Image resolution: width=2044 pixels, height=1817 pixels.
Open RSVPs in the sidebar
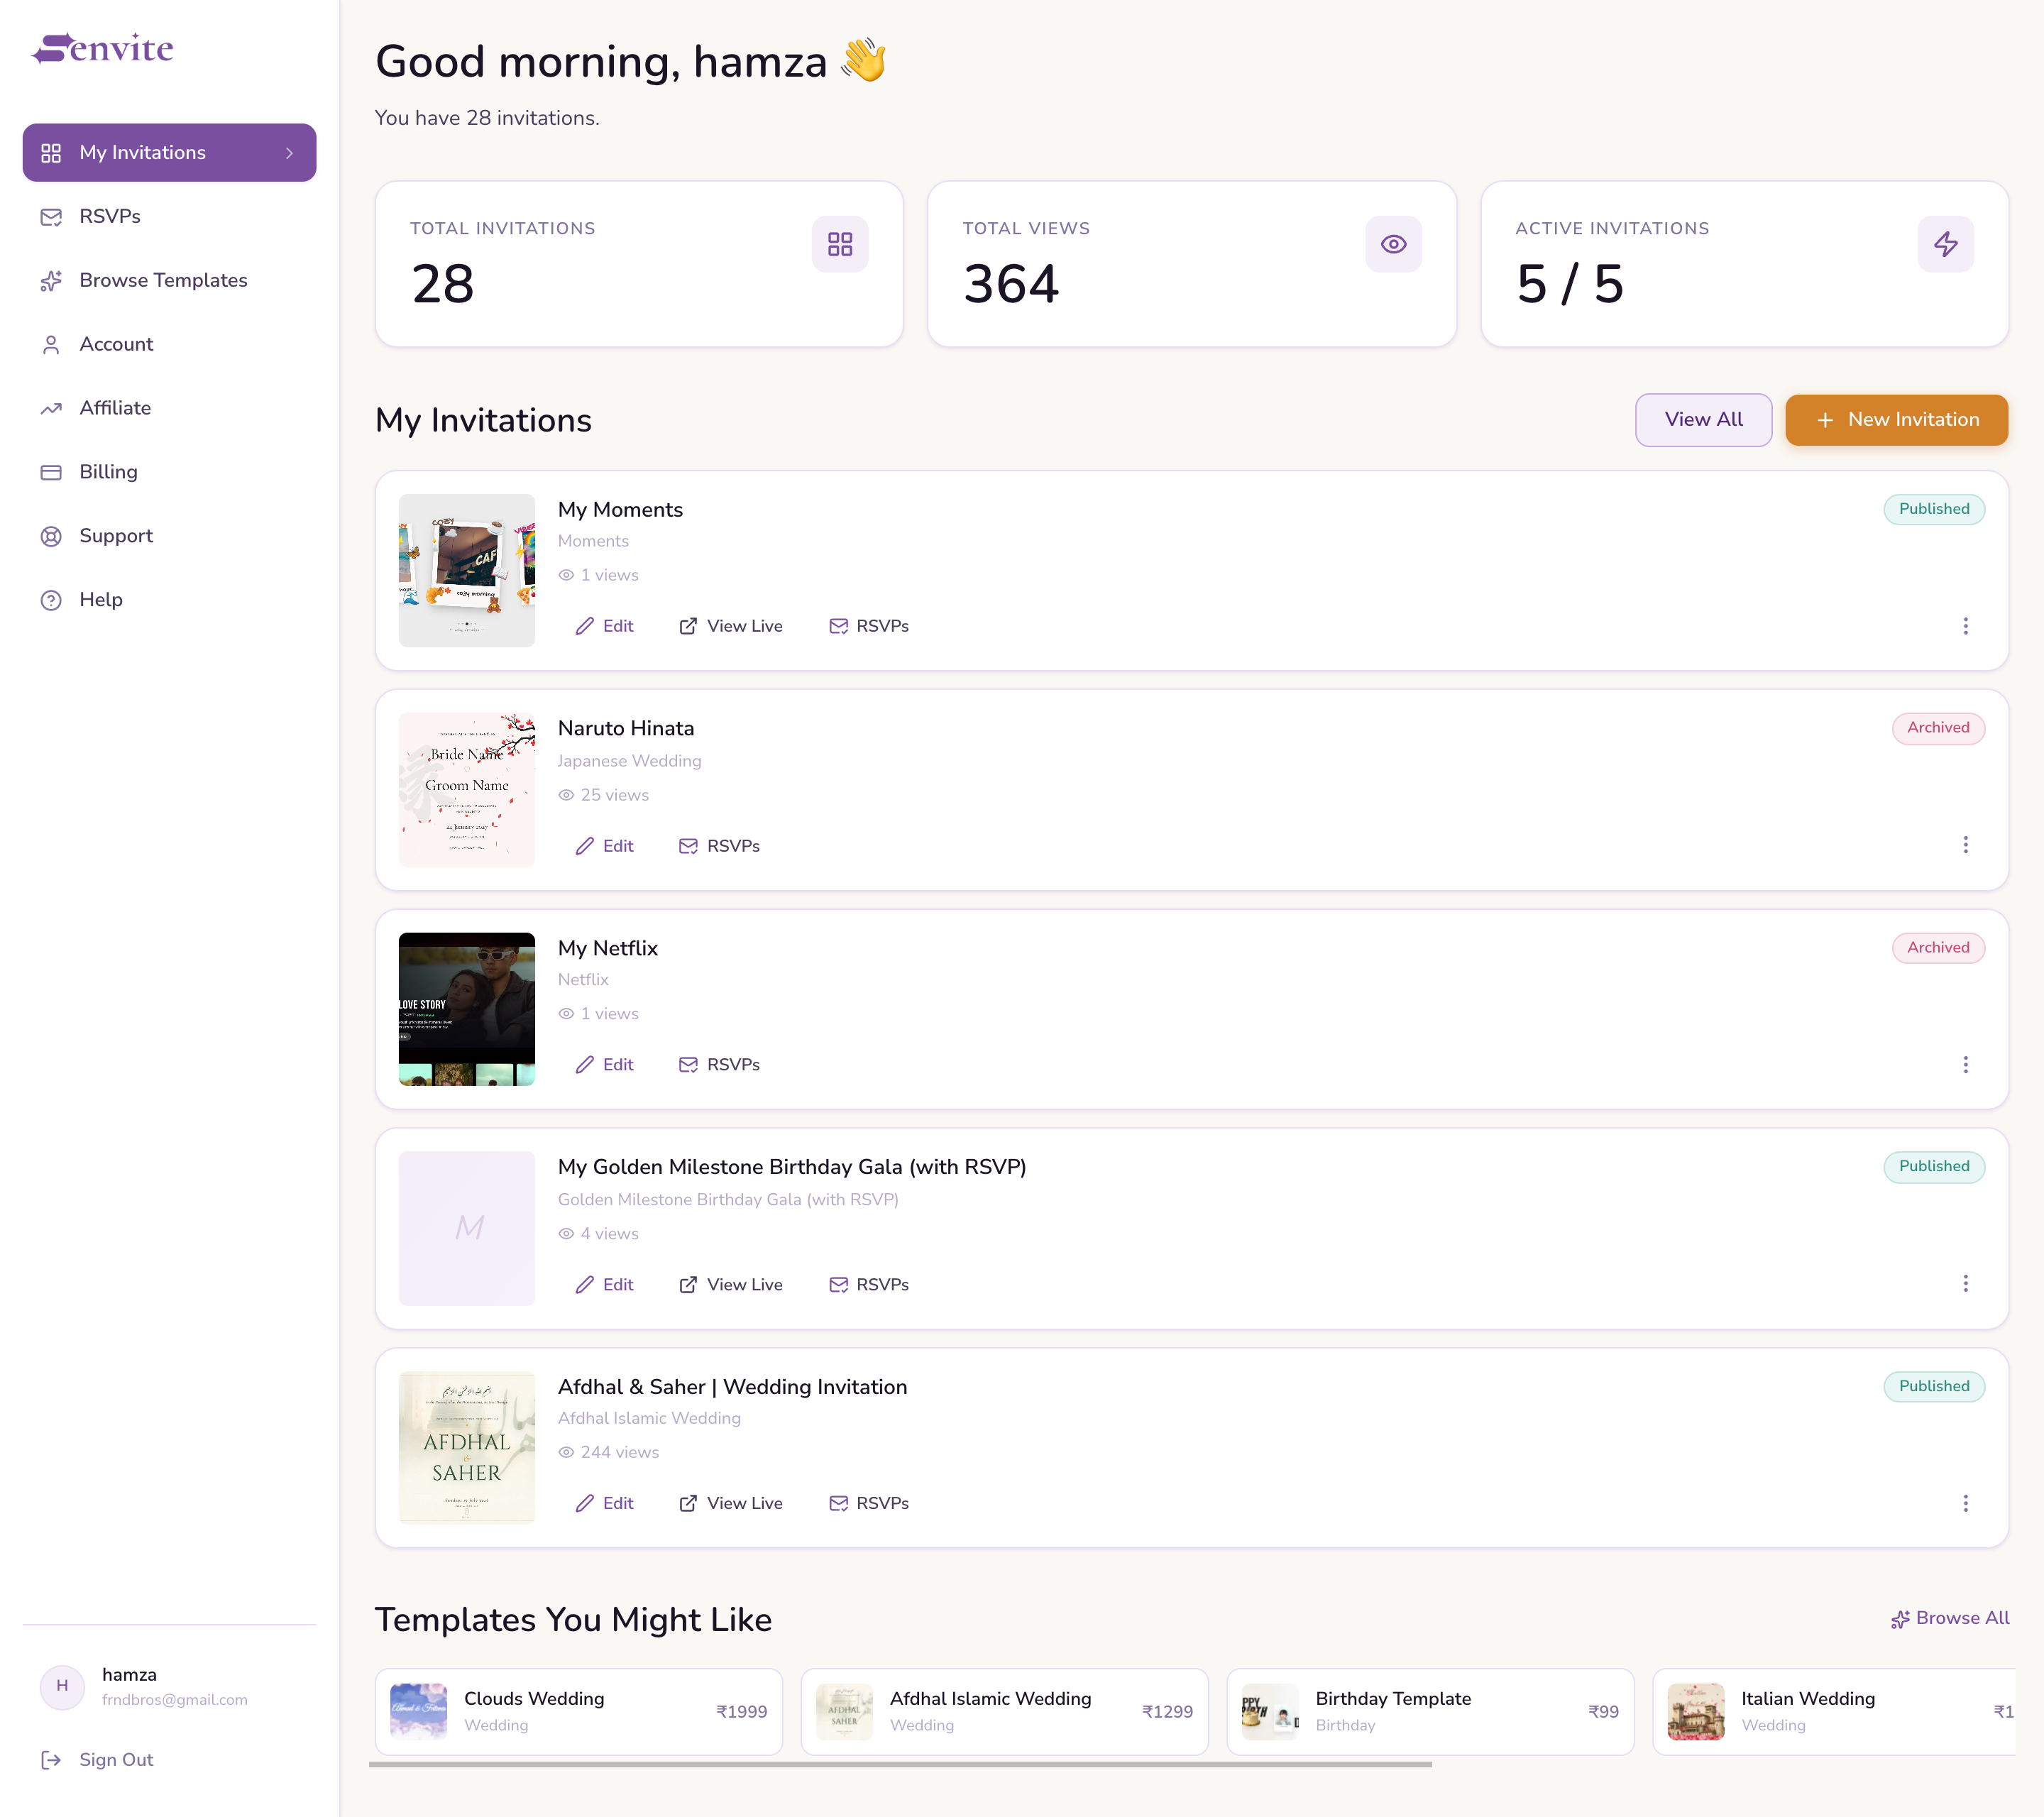point(169,217)
